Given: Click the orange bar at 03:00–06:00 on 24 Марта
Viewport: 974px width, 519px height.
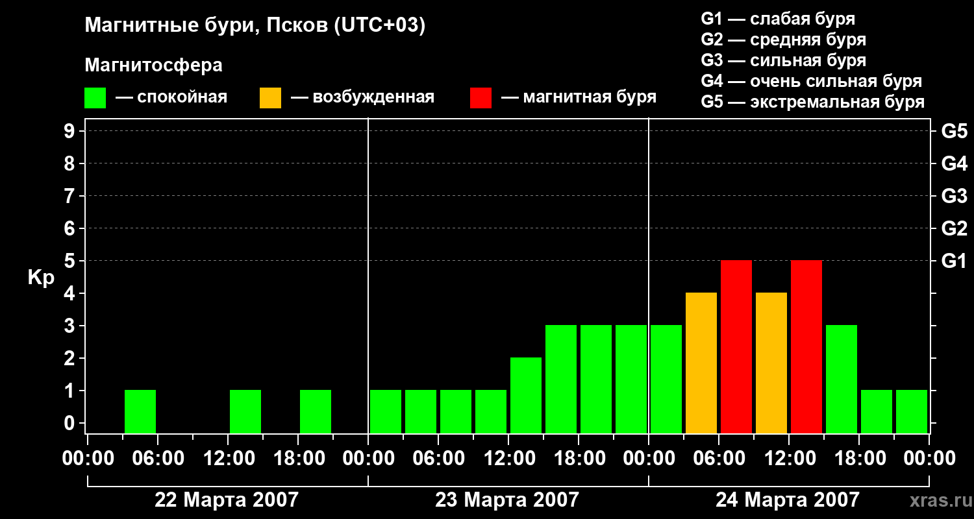Looking at the screenshot, I should click(x=701, y=363).
